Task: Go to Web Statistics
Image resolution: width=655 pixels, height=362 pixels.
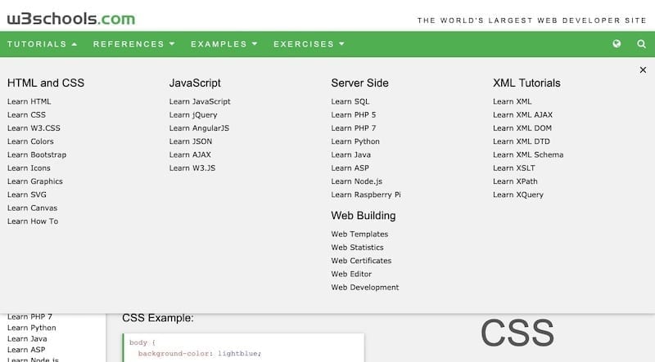Action: (357, 248)
